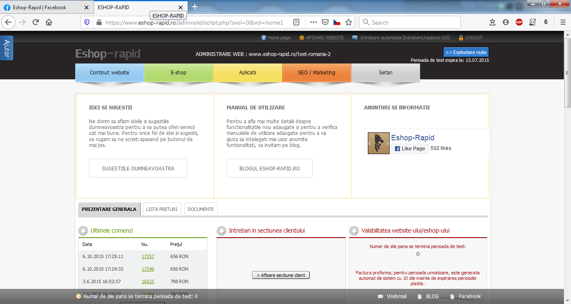Open Webmail link in bottom bar
571x304 pixels.
pyautogui.click(x=393, y=296)
